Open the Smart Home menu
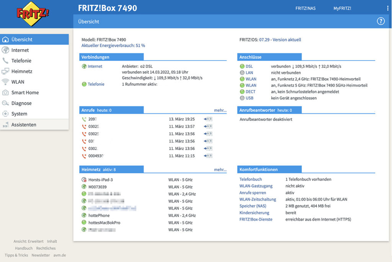This screenshot has height=262, width=392. 34,93
